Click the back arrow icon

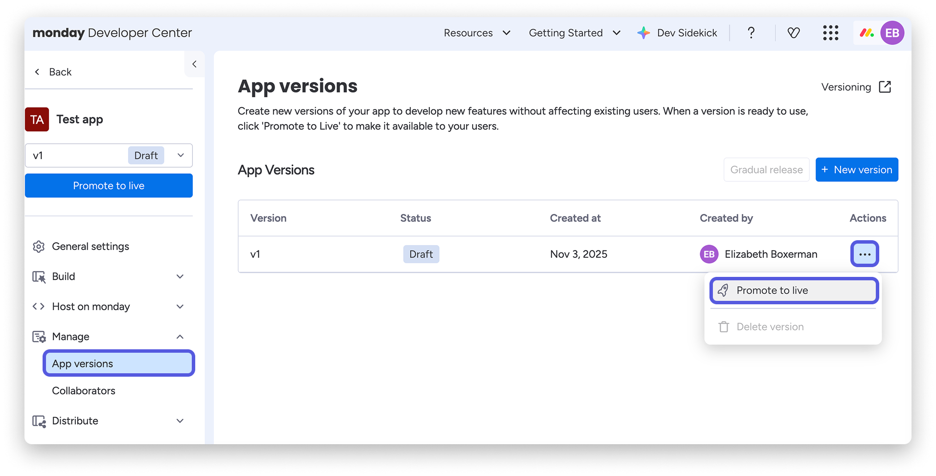point(37,72)
